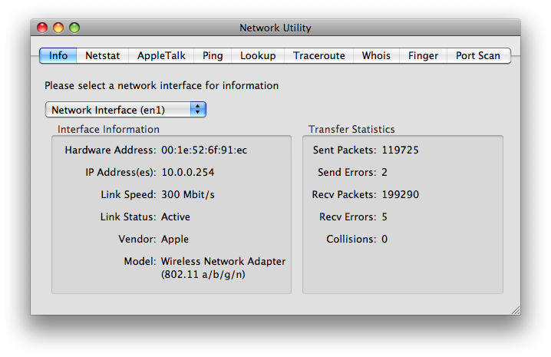Click the Vendor value Apple
551x357 pixels.
[x=175, y=240]
